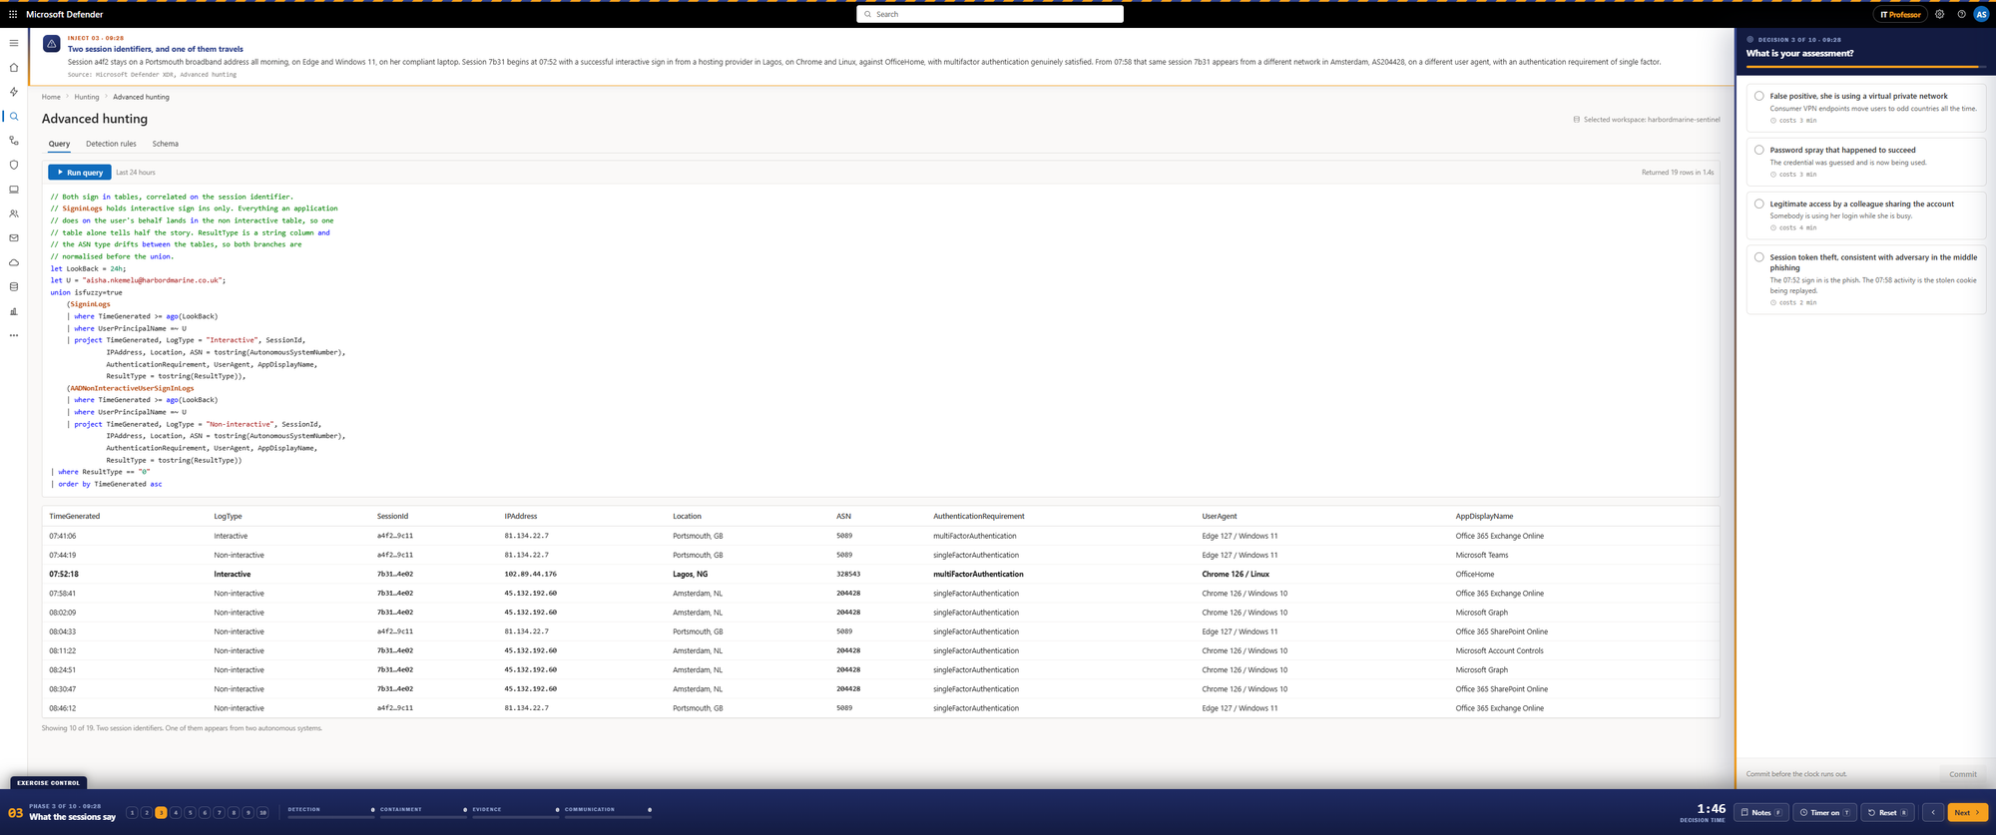
Task: Open the bar chart icon in sidebar
Action: (x=14, y=311)
